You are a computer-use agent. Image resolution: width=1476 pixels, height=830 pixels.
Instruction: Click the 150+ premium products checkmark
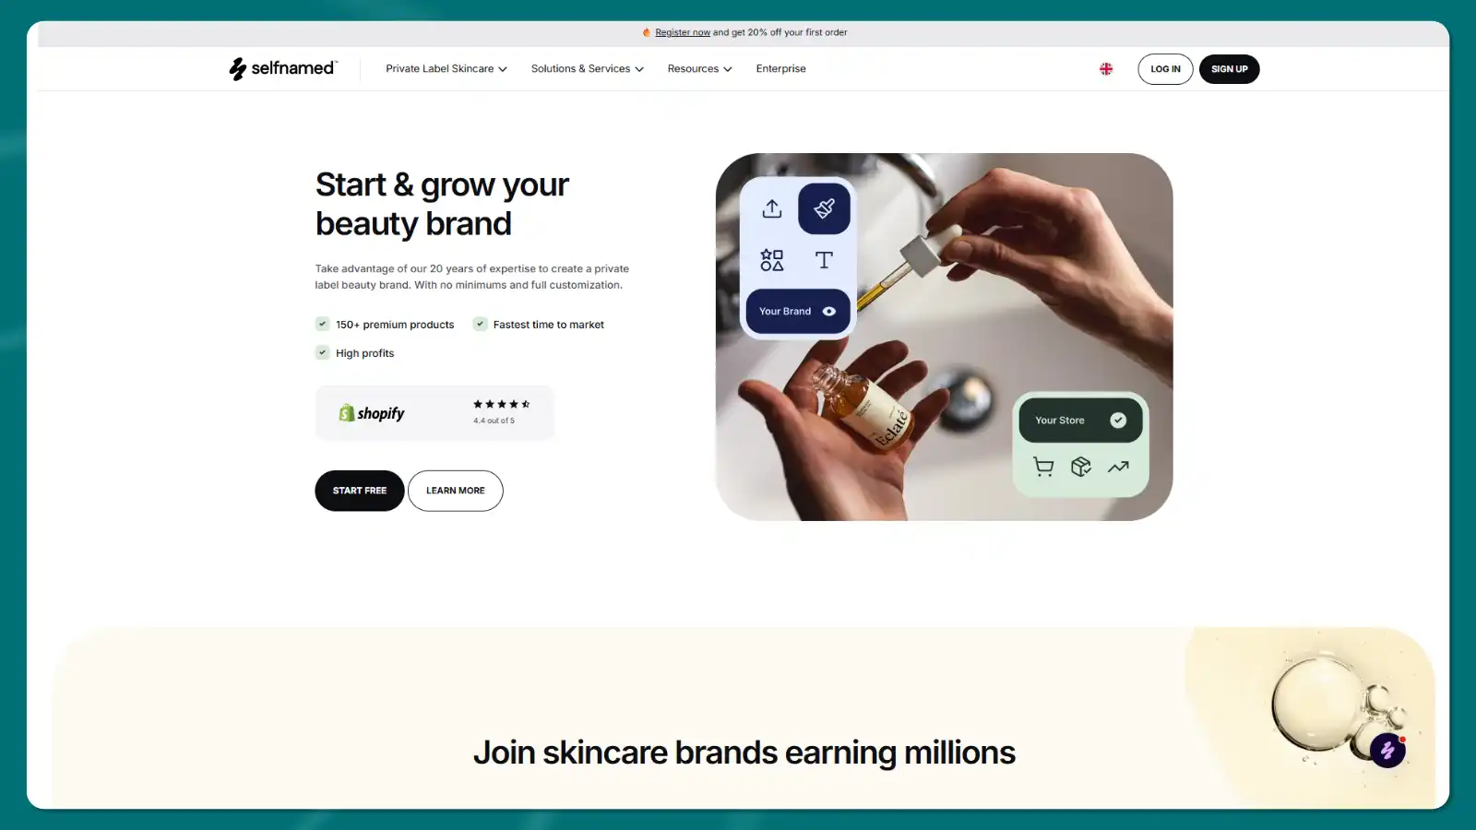coord(323,324)
